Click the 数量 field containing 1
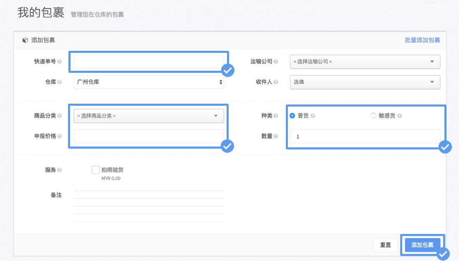459x261 pixels. click(x=365, y=136)
